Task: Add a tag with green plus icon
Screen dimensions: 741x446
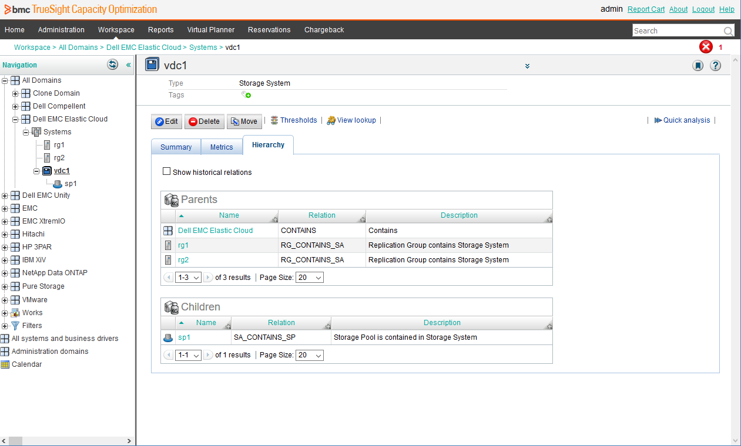Action: [x=246, y=94]
